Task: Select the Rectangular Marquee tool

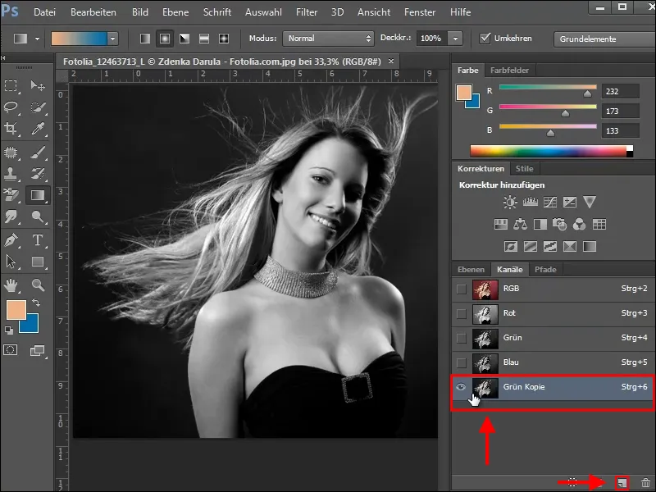Action: click(11, 86)
